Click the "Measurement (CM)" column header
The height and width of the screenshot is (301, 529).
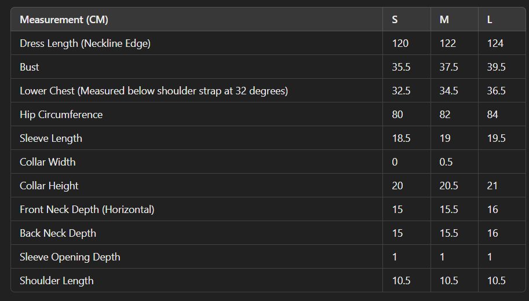point(64,20)
